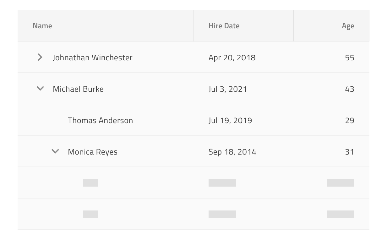Click the age 55 cell
Screen dimensions: 387x240
pos(331,57)
